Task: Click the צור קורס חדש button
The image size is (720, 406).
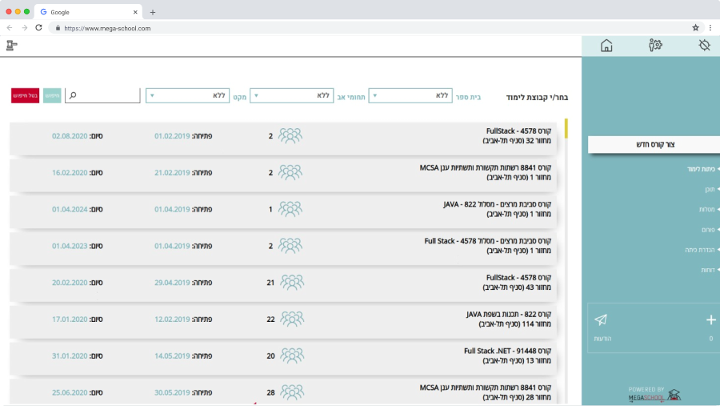Action: click(x=654, y=144)
